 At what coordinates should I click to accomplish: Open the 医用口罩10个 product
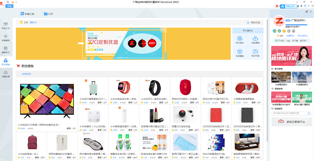pyautogui.click(x=186, y=146)
